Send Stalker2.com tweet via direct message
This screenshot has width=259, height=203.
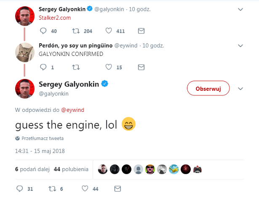click(142, 31)
